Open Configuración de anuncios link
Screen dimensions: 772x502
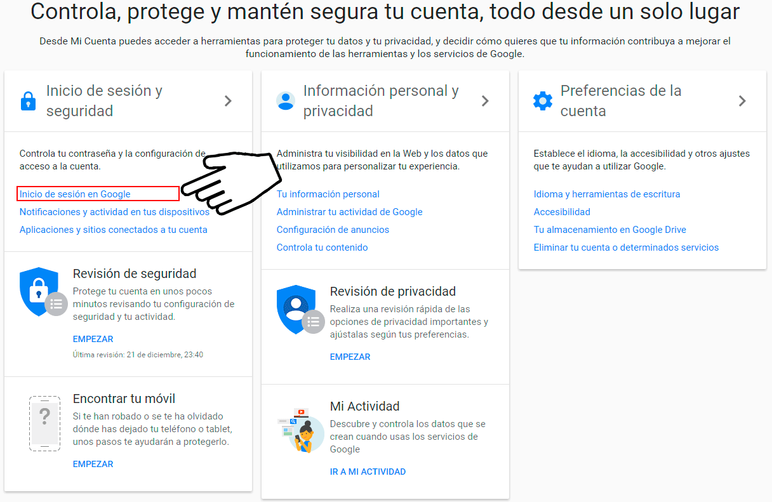pos(333,230)
